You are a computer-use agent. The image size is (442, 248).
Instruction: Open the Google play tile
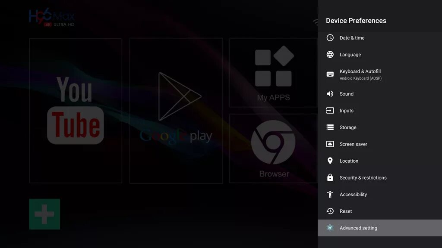tap(176, 111)
